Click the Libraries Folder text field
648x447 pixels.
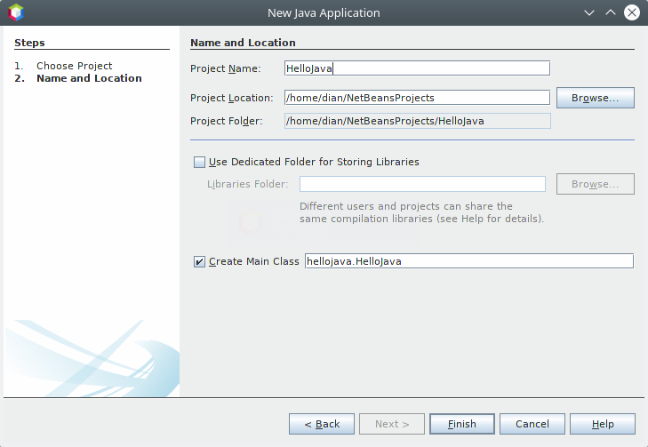(422, 184)
